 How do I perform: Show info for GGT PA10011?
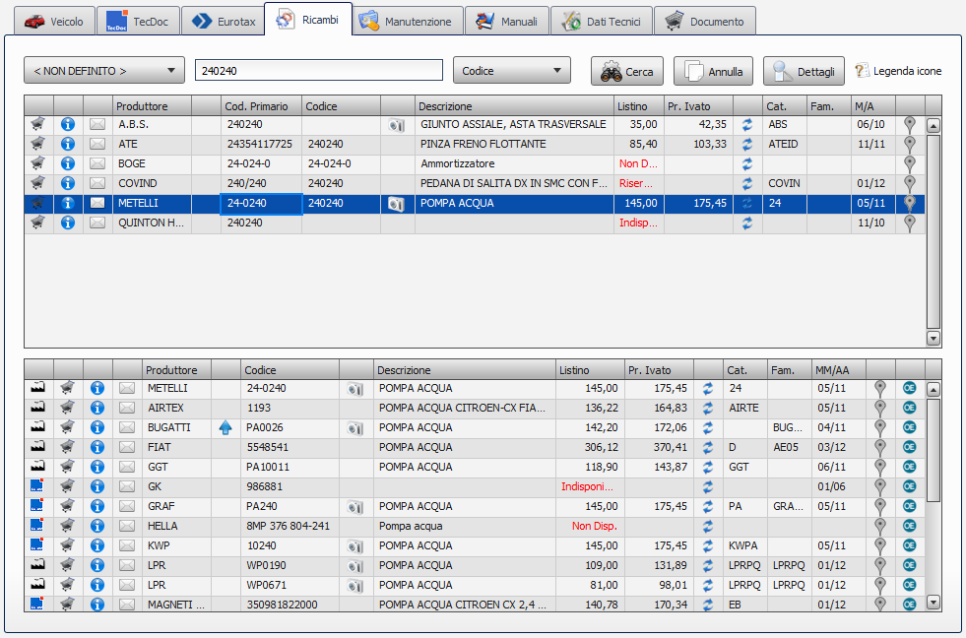tap(97, 467)
